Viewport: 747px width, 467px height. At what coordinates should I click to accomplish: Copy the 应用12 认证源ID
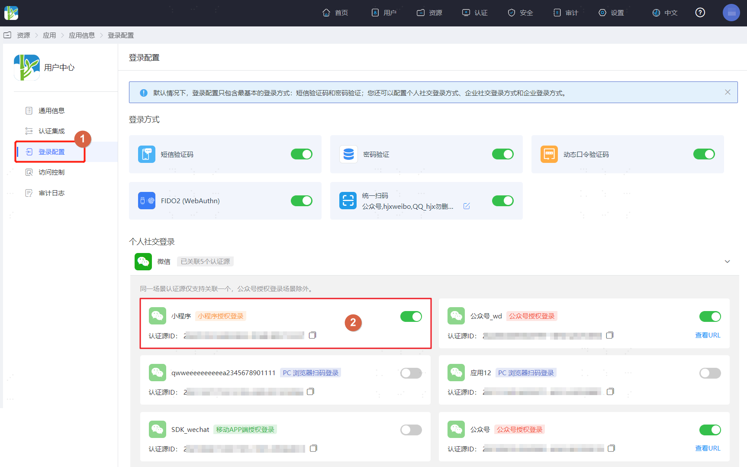tap(610, 392)
